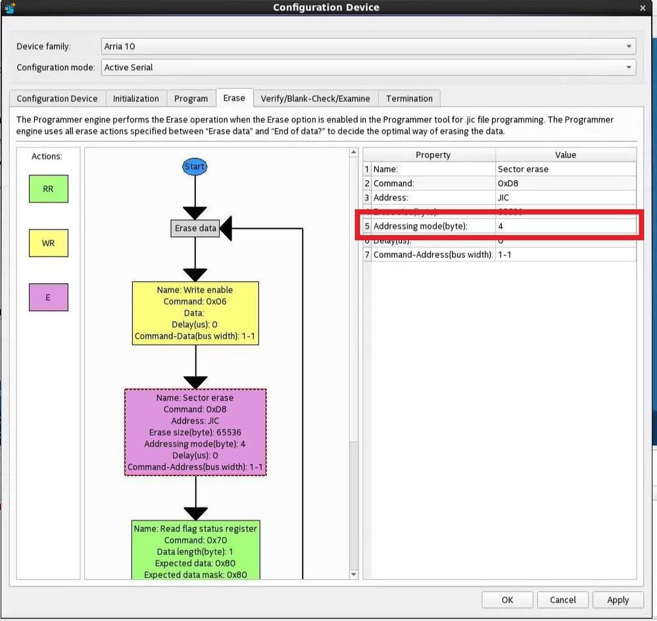
Task: Close the Configuration Device dialog
Action: tap(643, 7)
